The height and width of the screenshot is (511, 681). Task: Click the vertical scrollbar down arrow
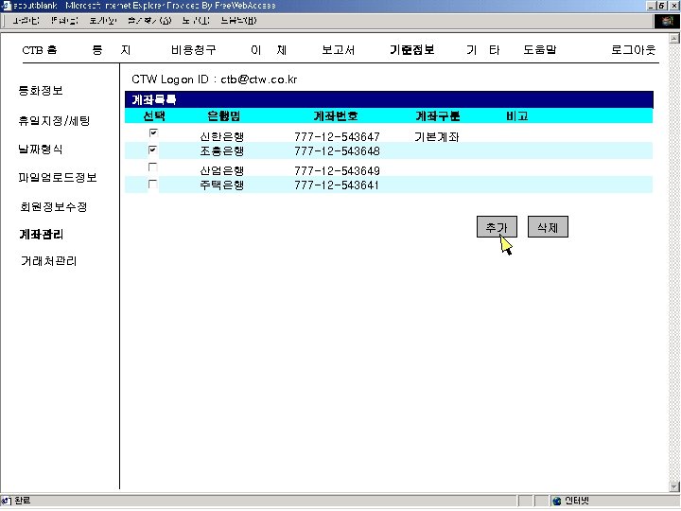pos(674,486)
